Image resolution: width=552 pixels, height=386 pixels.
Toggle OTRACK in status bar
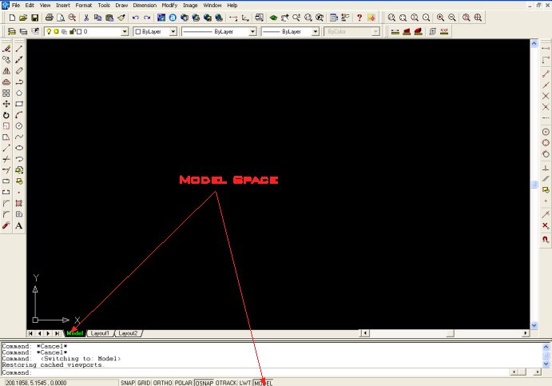pyautogui.click(x=226, y=383)
